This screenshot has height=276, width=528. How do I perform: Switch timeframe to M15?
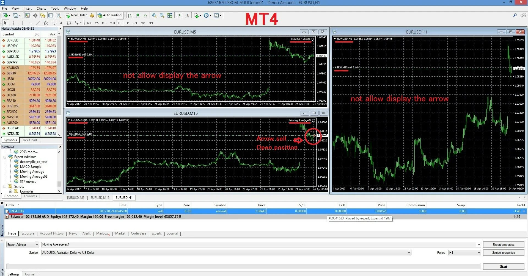tap(105, 23)
